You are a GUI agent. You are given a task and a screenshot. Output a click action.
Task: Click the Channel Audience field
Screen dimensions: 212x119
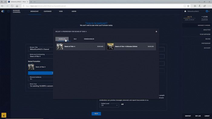click(41, 79)
